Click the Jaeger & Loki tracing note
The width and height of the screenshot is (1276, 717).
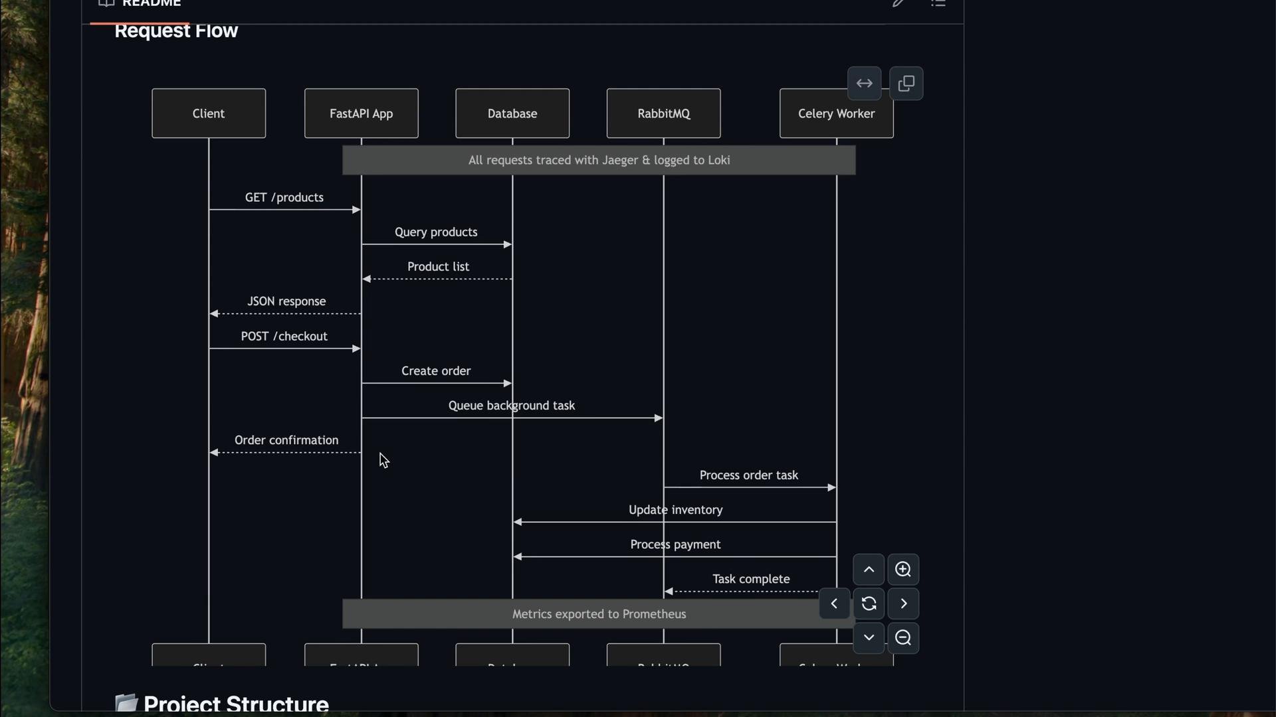click(599, 160)
